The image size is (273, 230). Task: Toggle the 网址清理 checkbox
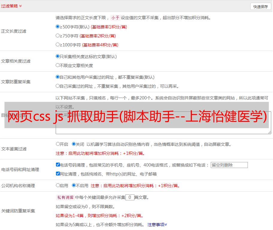(58, 173)
